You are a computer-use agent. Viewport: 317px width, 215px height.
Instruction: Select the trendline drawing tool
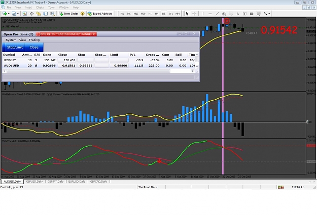[217, 14]
